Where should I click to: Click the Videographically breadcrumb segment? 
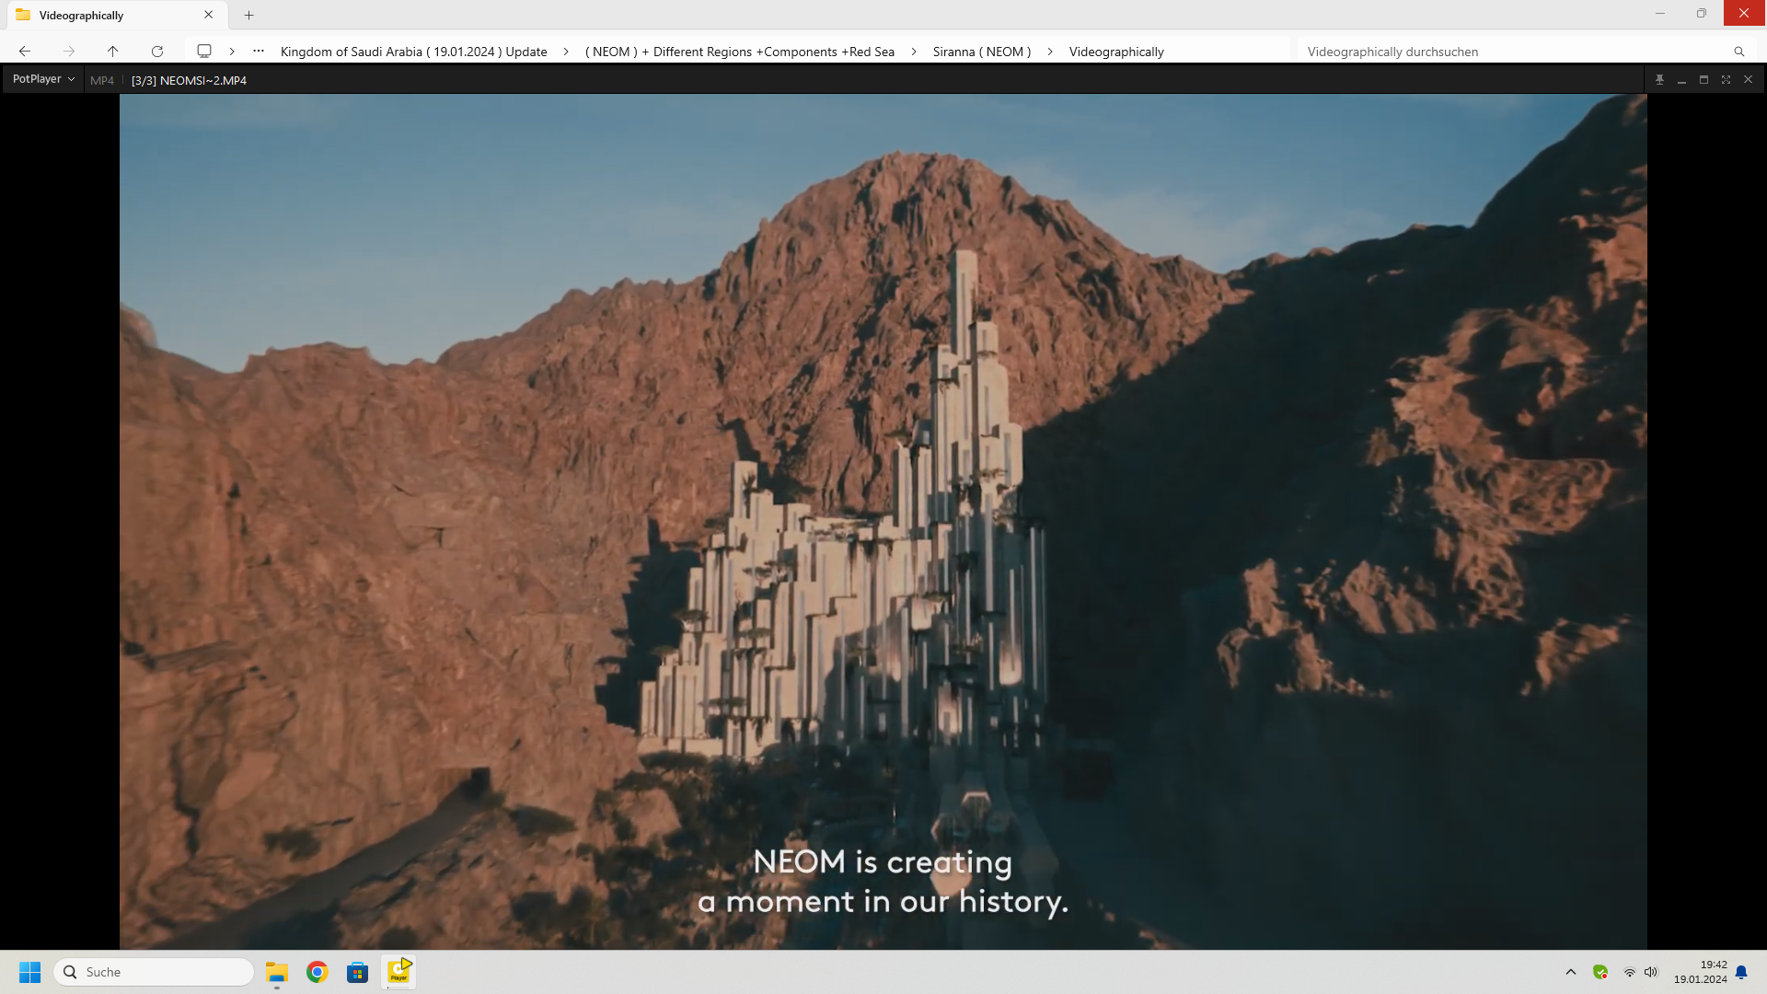[1116, 52]
